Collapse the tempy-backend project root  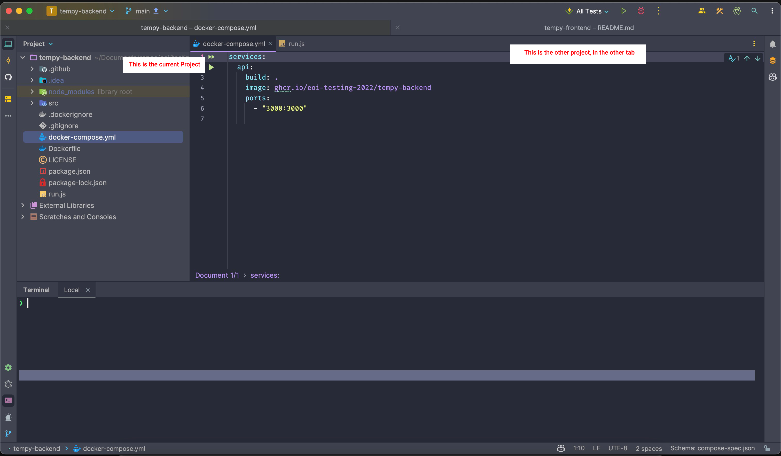pos(22,57)
